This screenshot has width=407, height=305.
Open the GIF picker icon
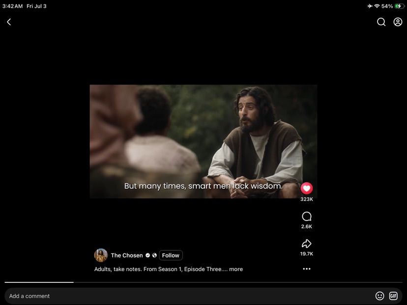(x=393, y=296)
